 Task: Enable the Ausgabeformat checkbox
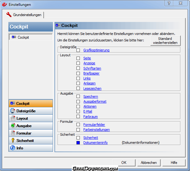78,101
